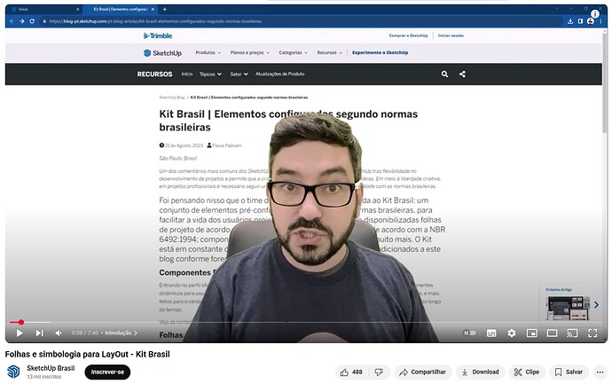Open a new browser tab
The height and width of the screenshot is (384, 612).
click(x=165, y=9)
